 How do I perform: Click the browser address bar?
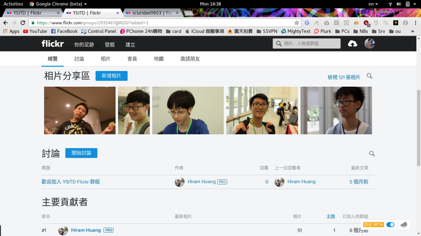[164, 23]
